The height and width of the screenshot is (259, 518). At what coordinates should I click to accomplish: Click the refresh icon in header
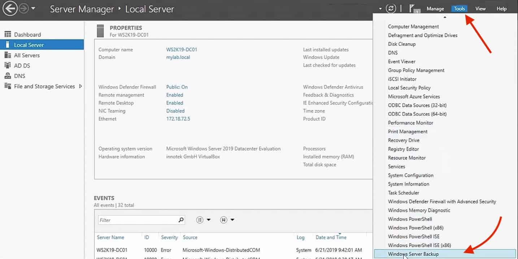[391, 9]
